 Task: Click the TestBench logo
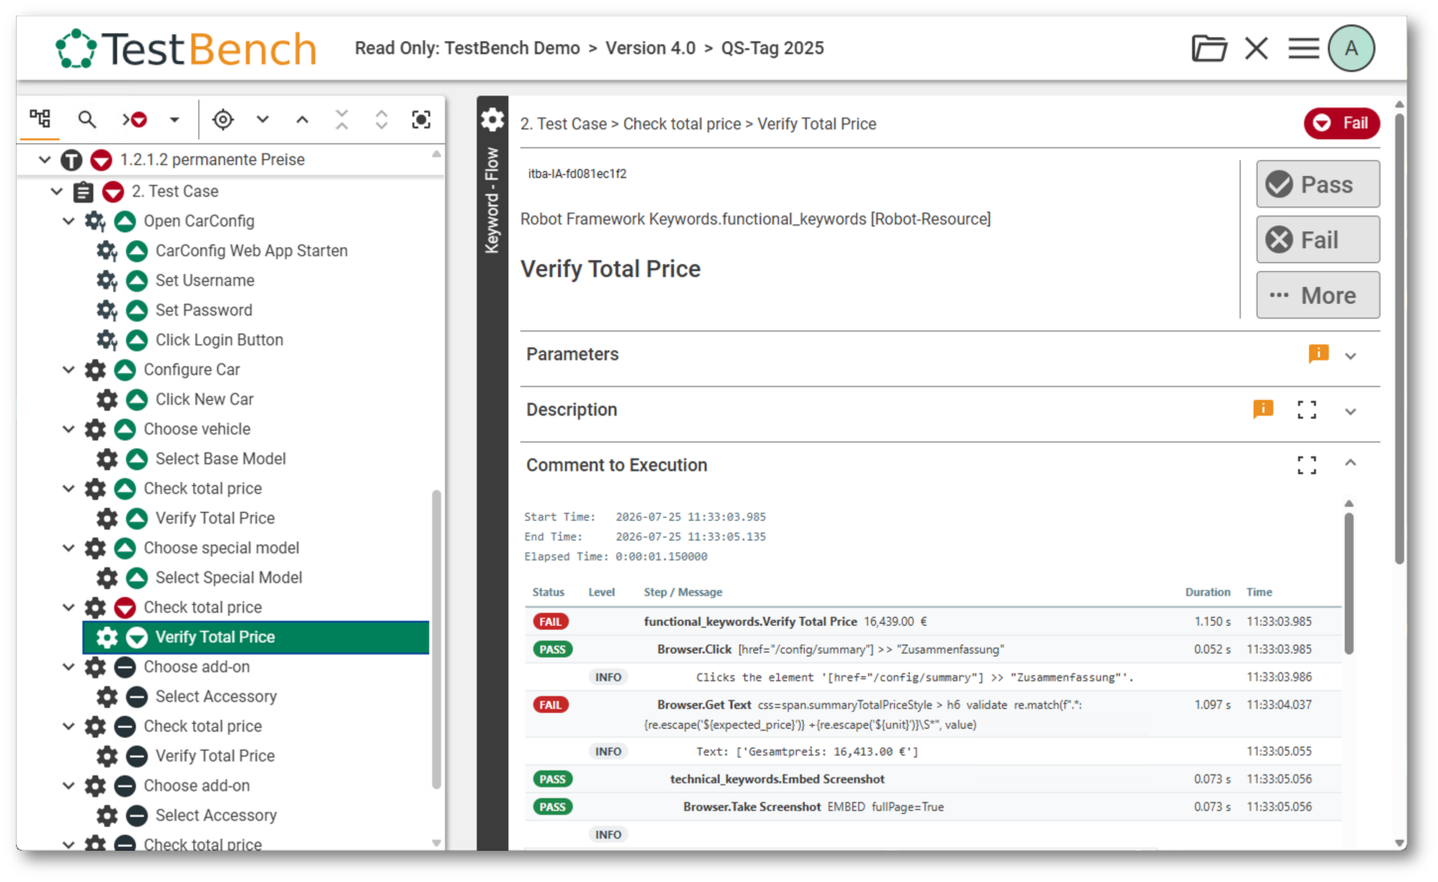[x=186, y=48]
